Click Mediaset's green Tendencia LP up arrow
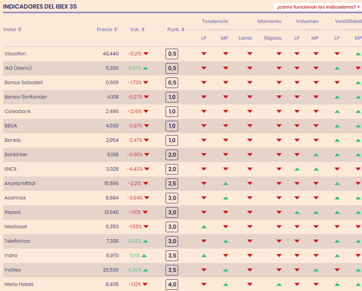Image resolution: width=362 pixels, height=291 pixels. (x=204, y=227)
